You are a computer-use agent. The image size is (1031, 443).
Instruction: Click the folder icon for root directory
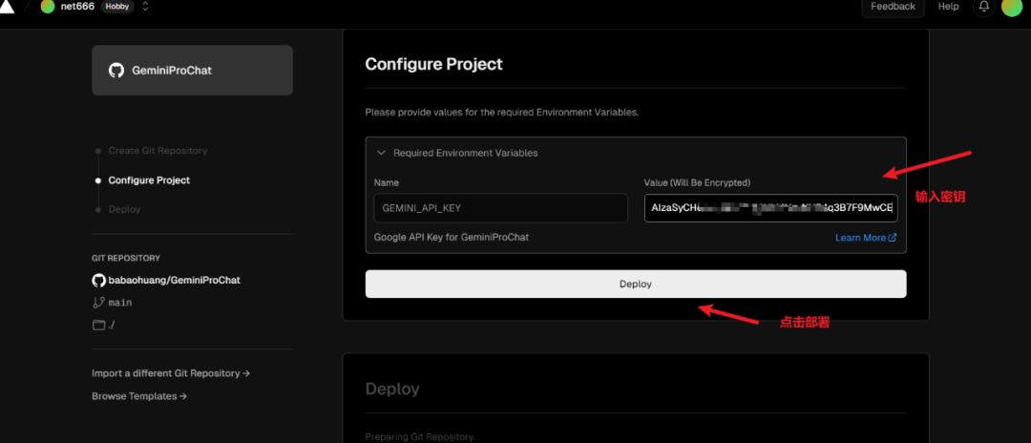tap(98, 325)
